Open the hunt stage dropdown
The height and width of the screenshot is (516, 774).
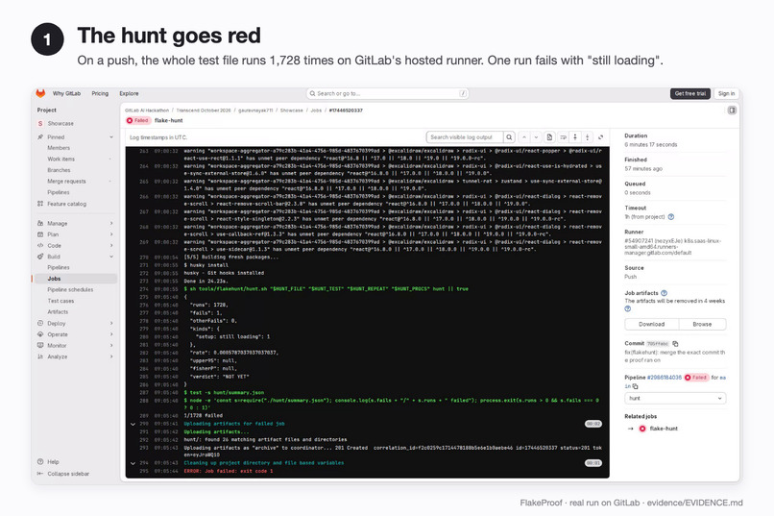pyautogui.click(x=675, y=398)
